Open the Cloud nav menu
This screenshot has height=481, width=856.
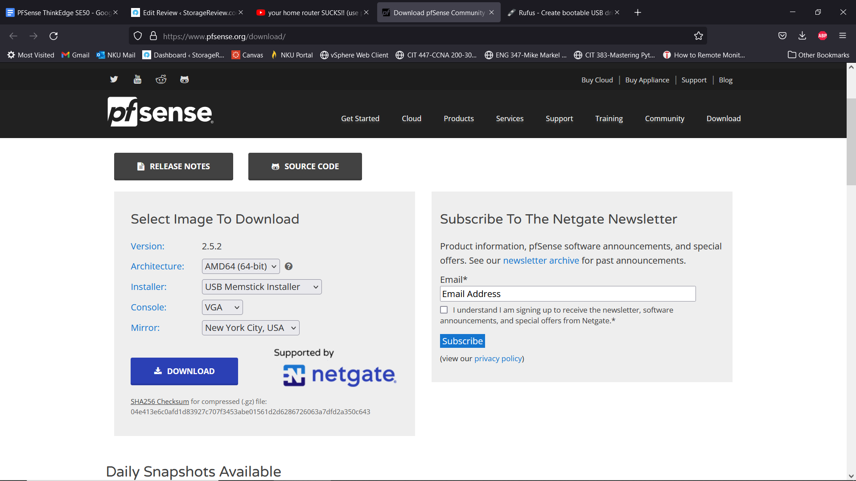click(x=412, y=118)
